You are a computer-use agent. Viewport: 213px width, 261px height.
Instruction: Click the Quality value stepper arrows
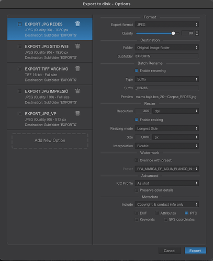[x=197, y=33]
